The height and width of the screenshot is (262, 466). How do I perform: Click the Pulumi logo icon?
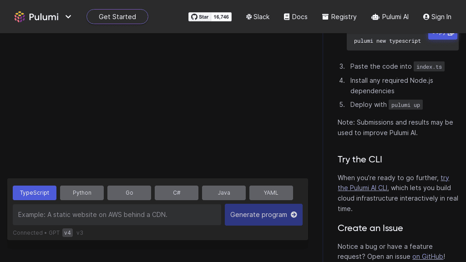[20, 17]
